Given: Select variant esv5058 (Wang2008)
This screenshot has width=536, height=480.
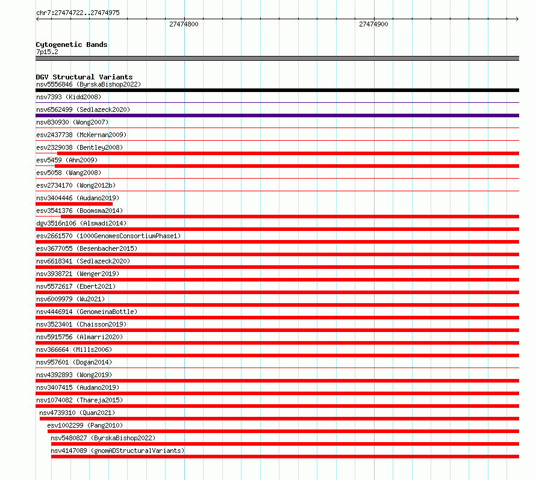Looking at the screenshot, I should [69, 173].
